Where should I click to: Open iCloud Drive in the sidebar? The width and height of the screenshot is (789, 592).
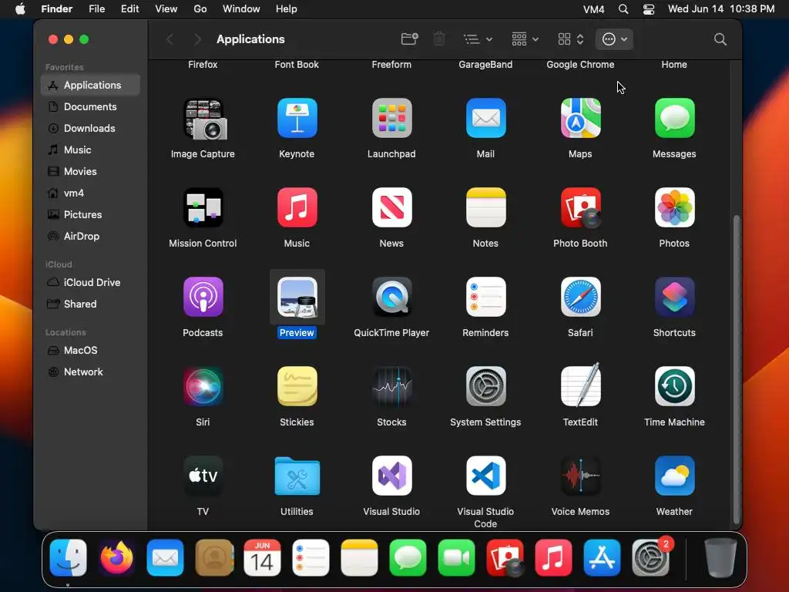pos(91,282)
